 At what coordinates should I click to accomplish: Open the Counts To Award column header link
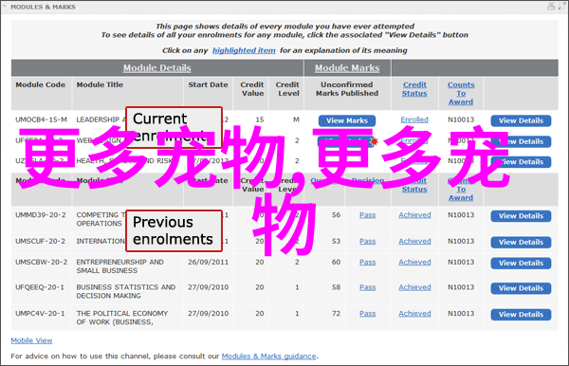coord(461,93)
